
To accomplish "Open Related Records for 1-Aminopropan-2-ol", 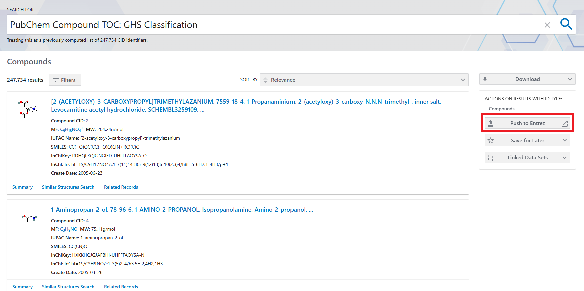I will tap(121, 287).
